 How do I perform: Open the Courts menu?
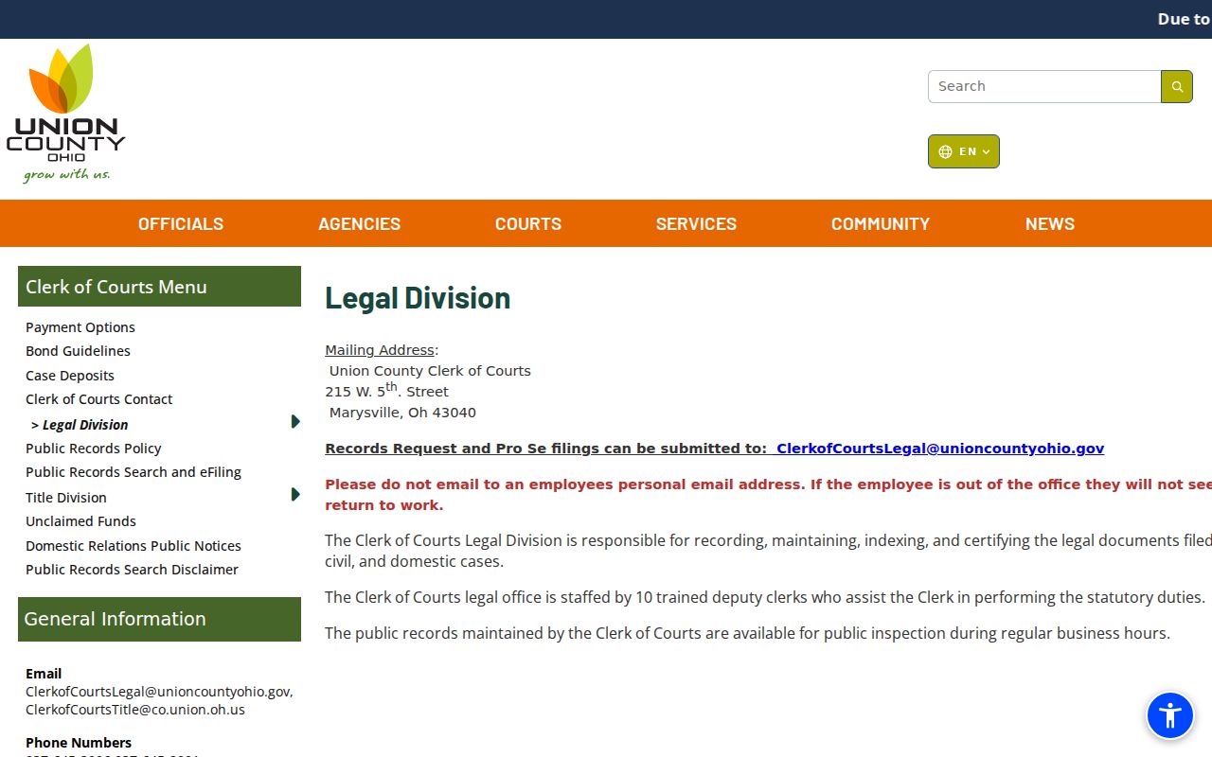(528, 223)
